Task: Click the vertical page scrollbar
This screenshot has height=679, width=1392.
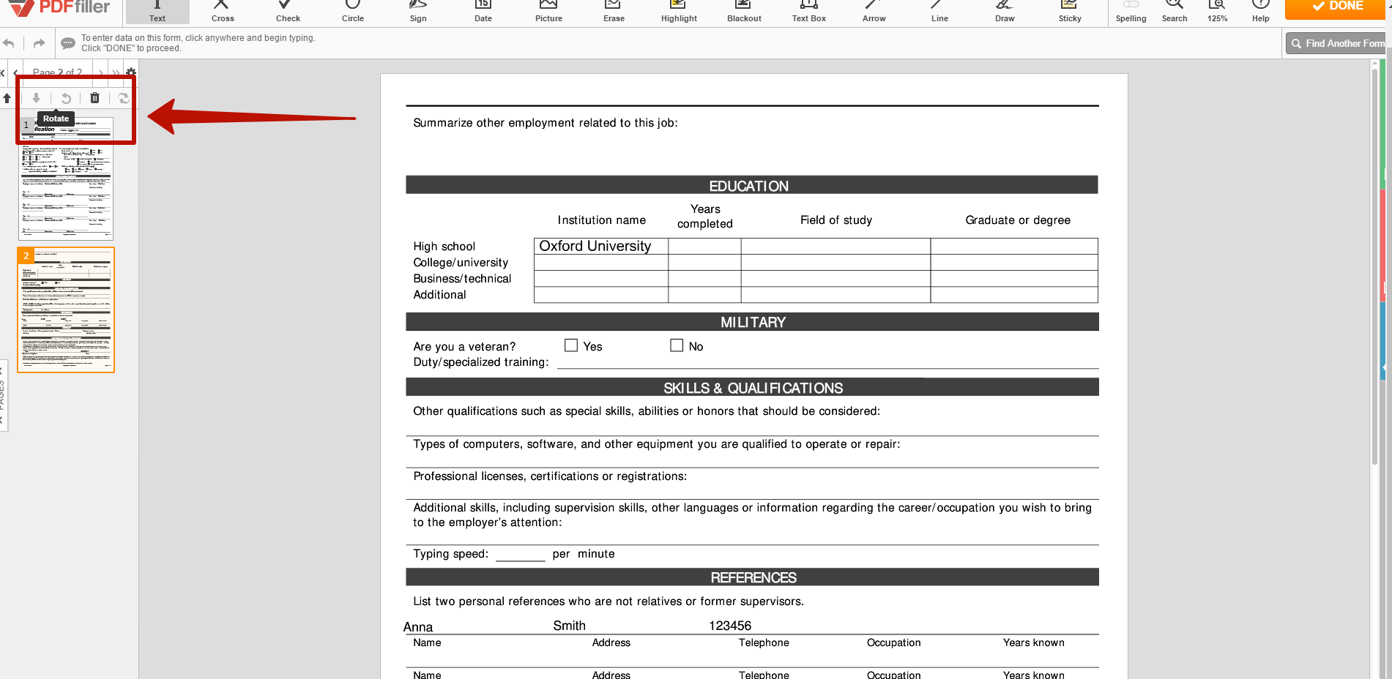Action: [1374, 267]
